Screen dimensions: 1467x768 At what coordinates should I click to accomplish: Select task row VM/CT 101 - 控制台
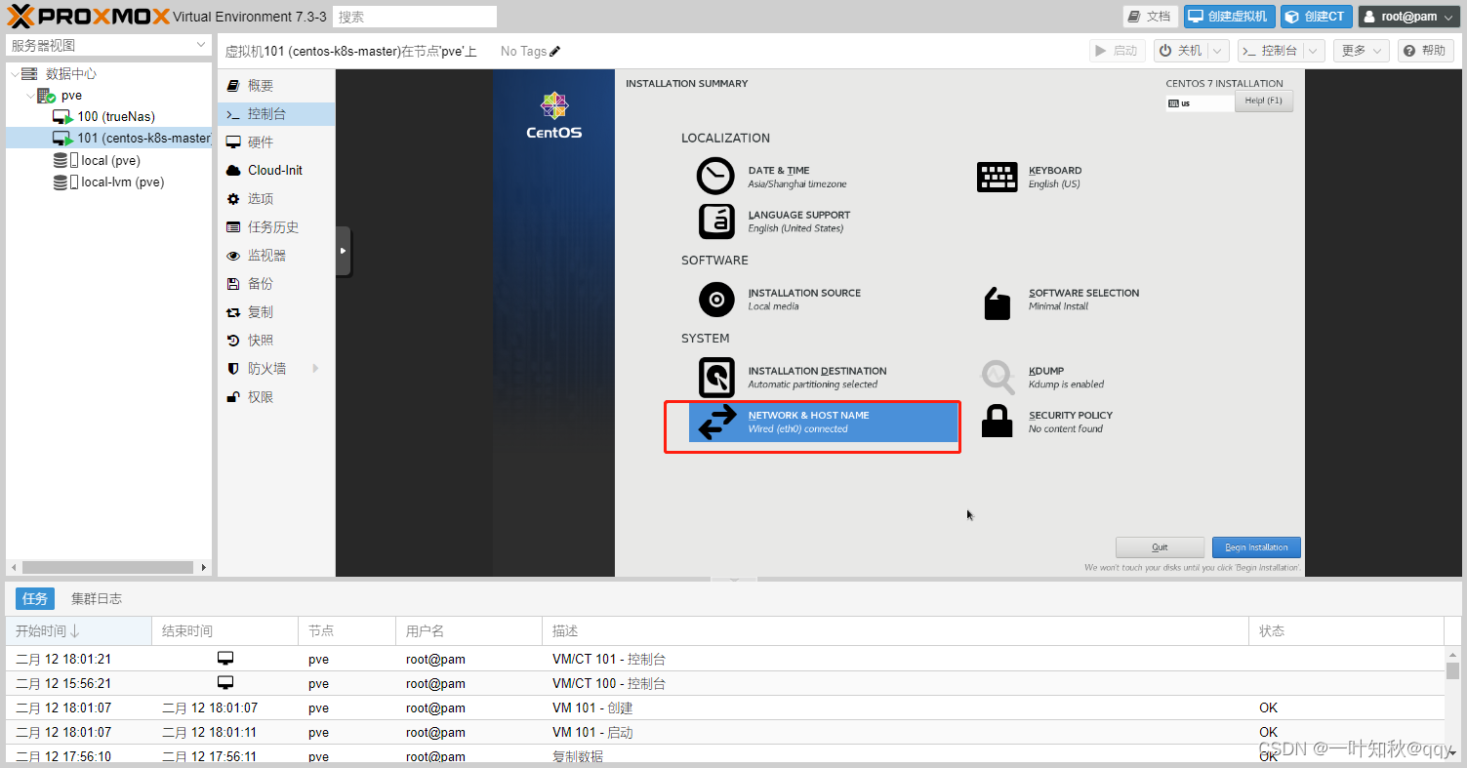[725, 659]
